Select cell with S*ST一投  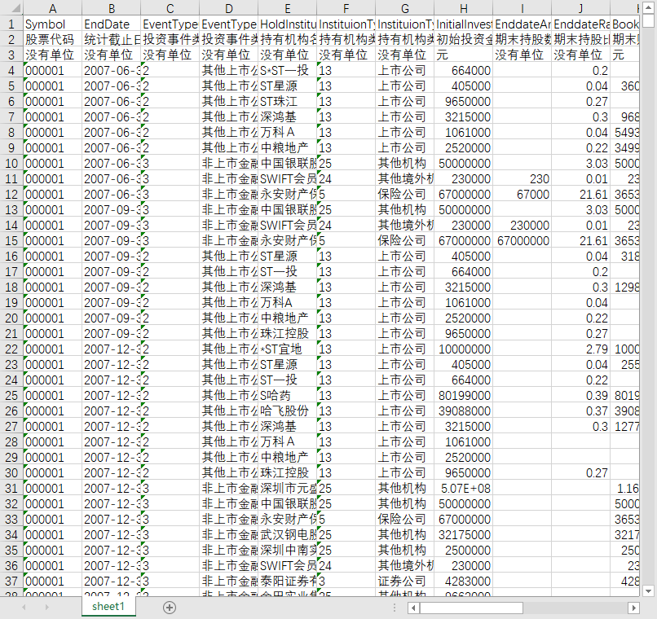coord(287,70)
